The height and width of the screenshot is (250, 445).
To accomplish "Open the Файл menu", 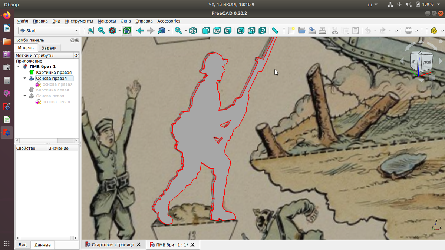I will 23,21.
